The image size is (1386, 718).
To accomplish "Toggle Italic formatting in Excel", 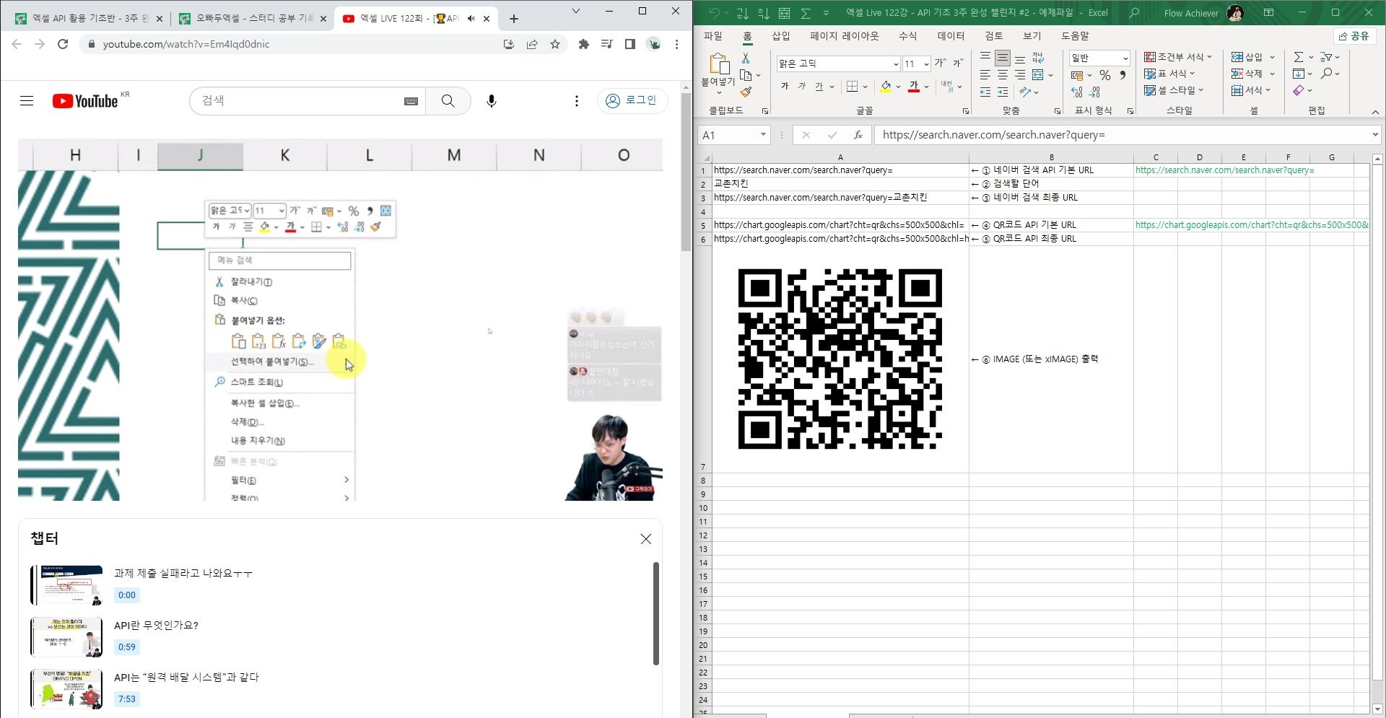I will tap(802, 87).
